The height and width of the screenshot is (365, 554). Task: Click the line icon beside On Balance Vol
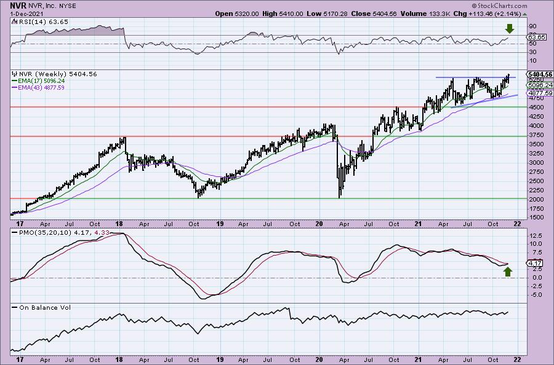tap(14, 307)
